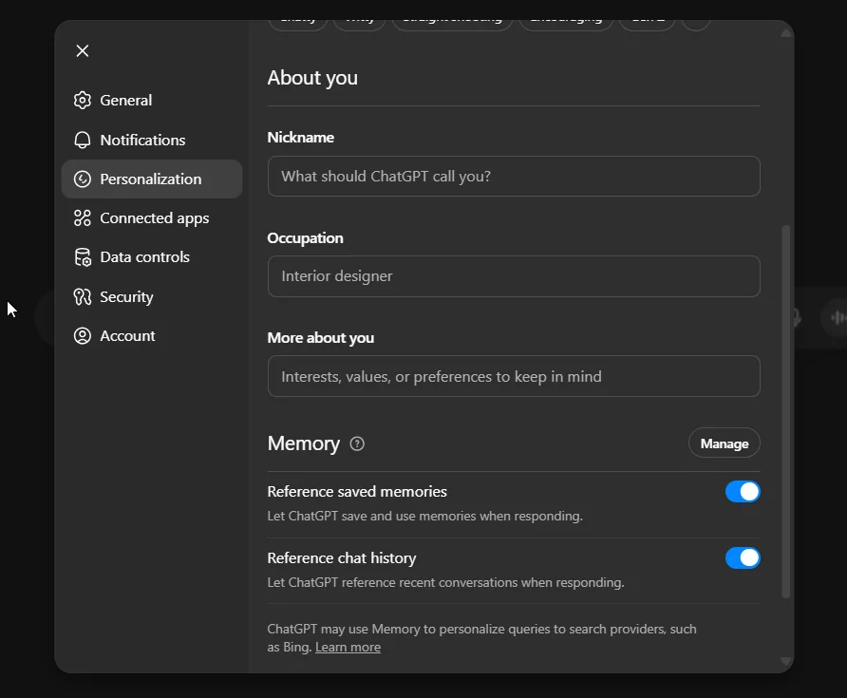Click the voice mode icon at right edge

coord(837,317)
